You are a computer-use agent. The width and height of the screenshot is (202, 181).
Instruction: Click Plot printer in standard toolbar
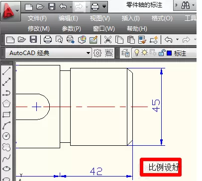[x=48, y=40]
